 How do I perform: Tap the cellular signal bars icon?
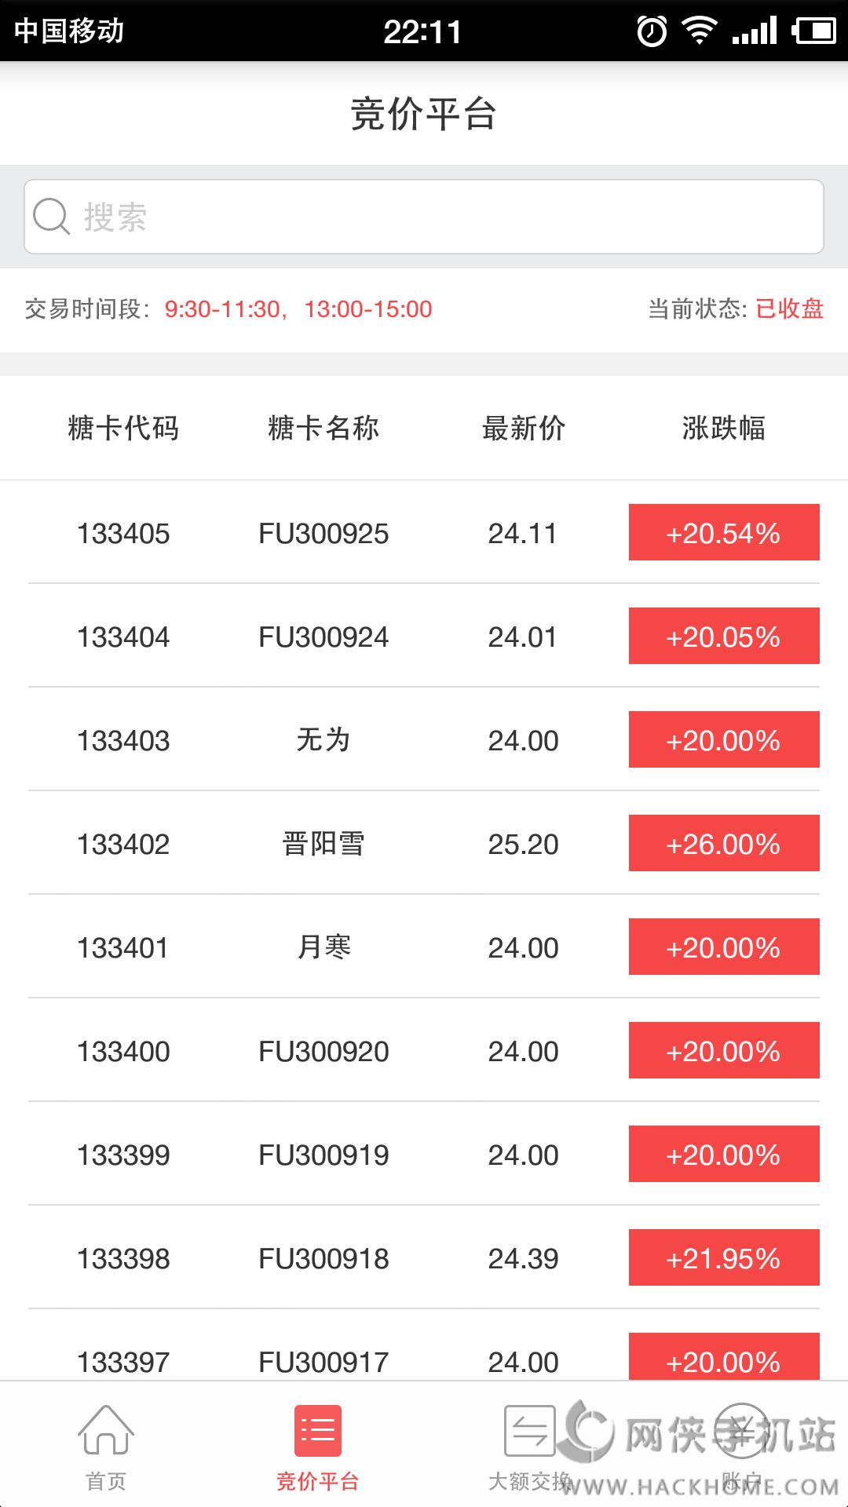tap(754, 31)
